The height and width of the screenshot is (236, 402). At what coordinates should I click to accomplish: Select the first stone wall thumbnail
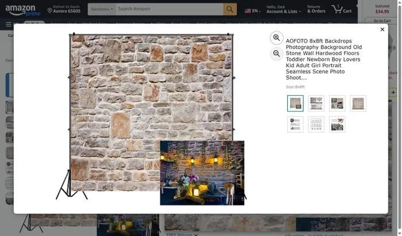(x=295, y=103)
